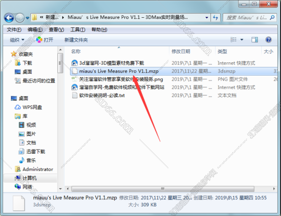Screen dimensions: 281x216
Task: Select 溜溜自学网 shortcut file
Action: (x=122, y=87)
